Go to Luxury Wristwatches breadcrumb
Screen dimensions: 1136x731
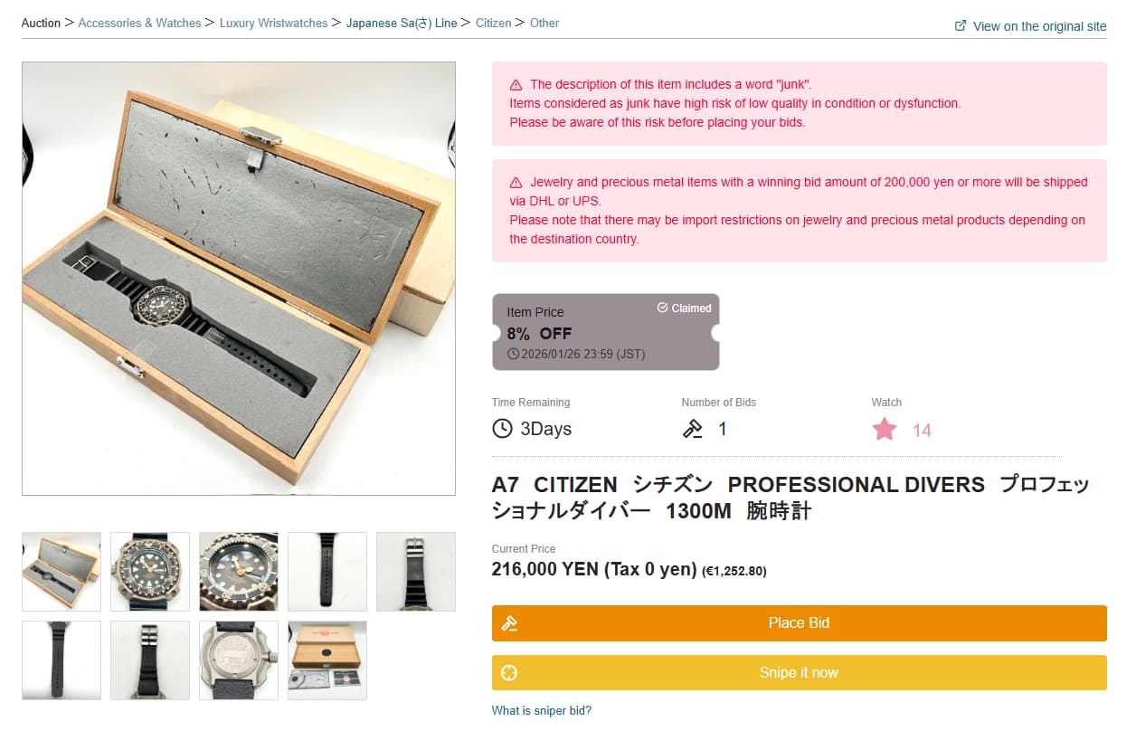coord(273,24)
